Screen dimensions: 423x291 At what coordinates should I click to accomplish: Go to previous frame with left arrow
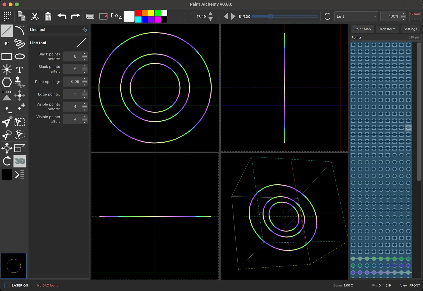[226, 16]
